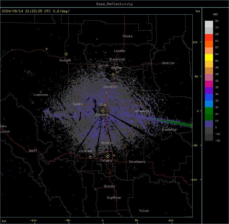Click the Limestone label
The width and height of the screenshot is (229, 224).
(x=41, y=95)
